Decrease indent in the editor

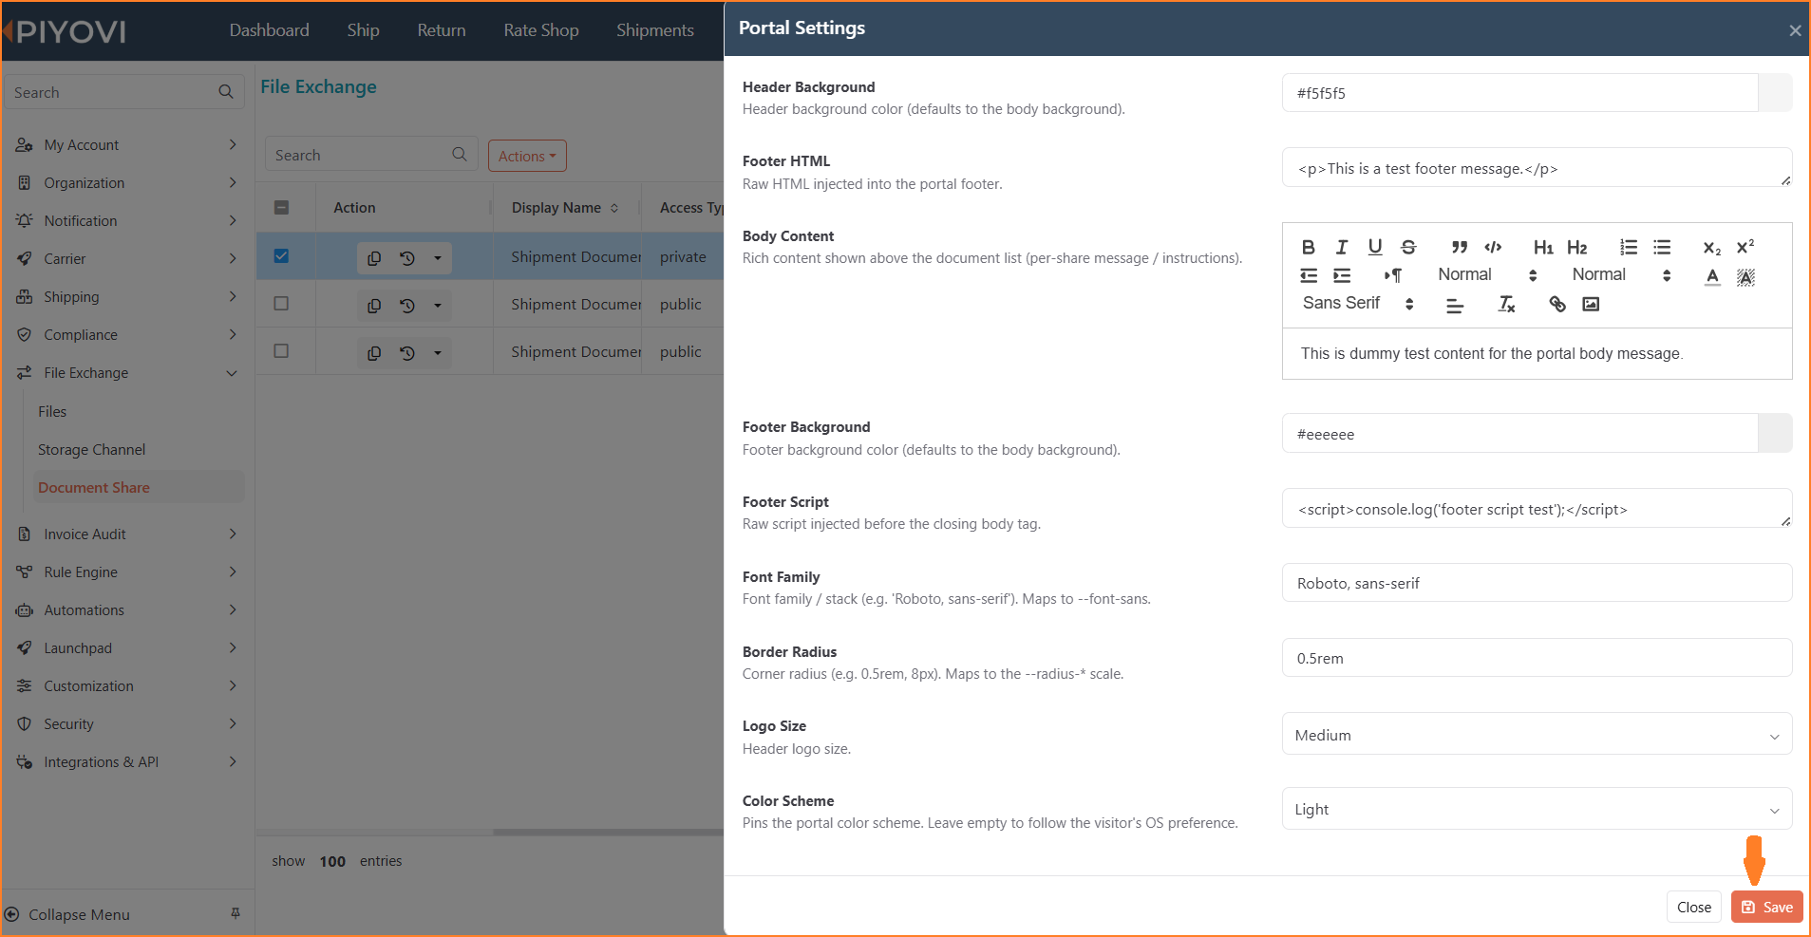point(1309,275)
